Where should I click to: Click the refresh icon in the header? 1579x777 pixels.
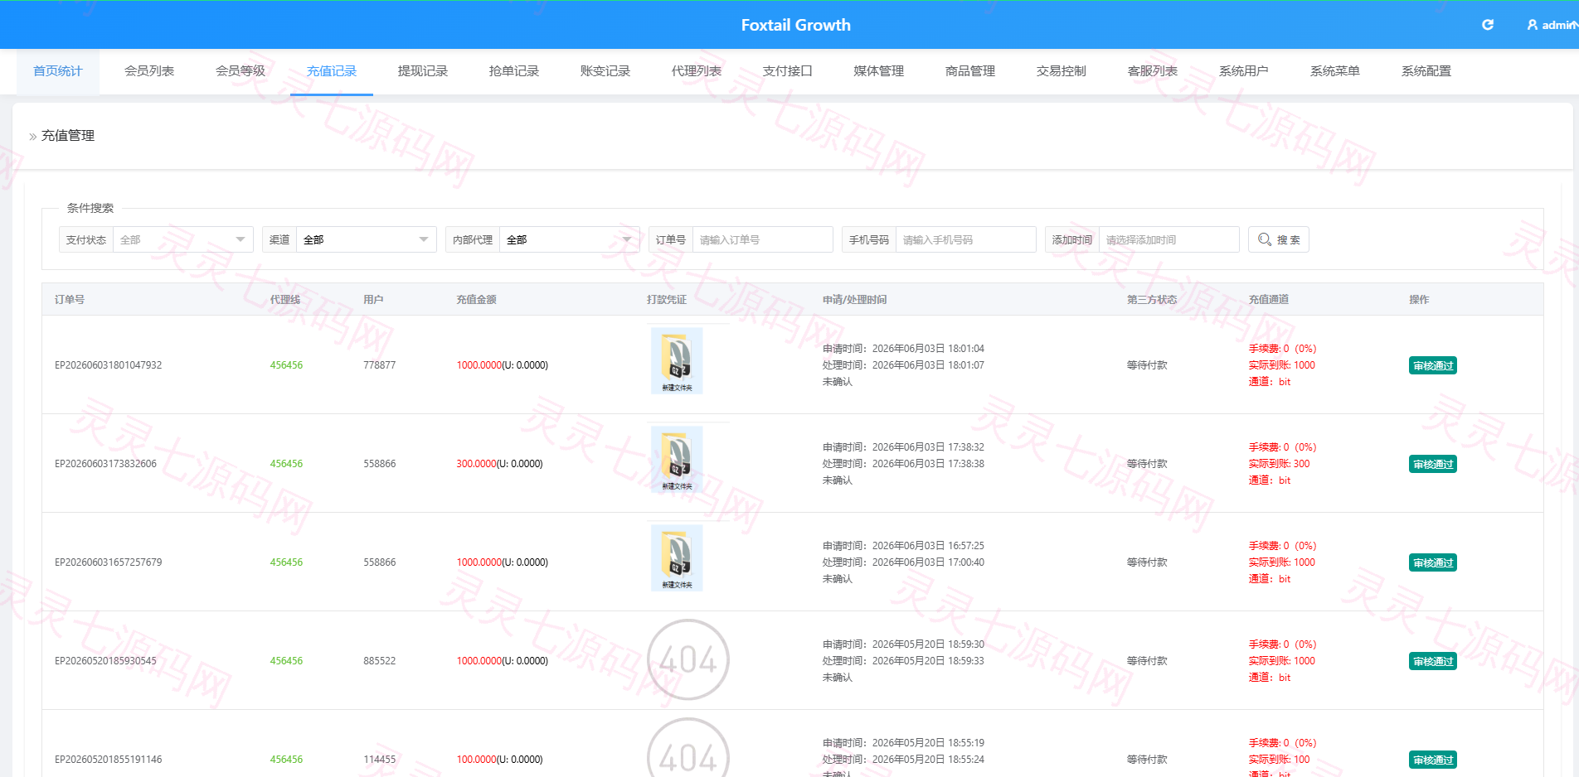1488,25
